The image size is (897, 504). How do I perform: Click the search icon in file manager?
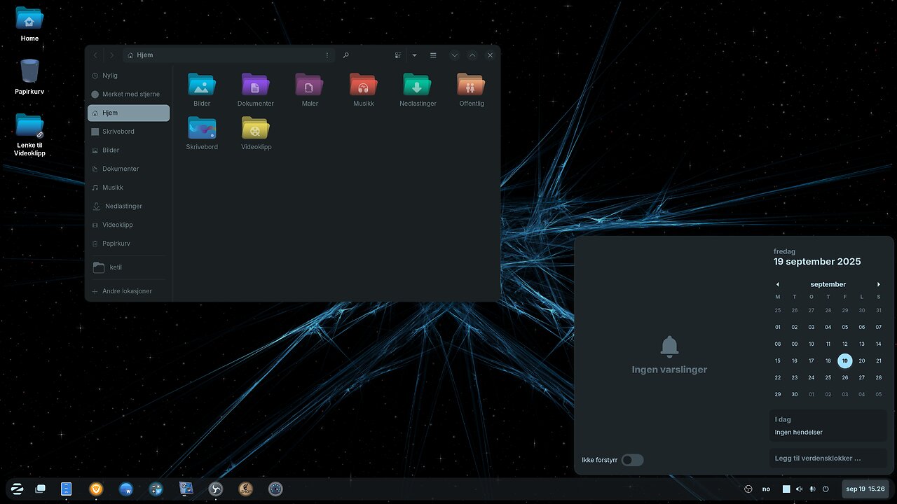point(345,55)
